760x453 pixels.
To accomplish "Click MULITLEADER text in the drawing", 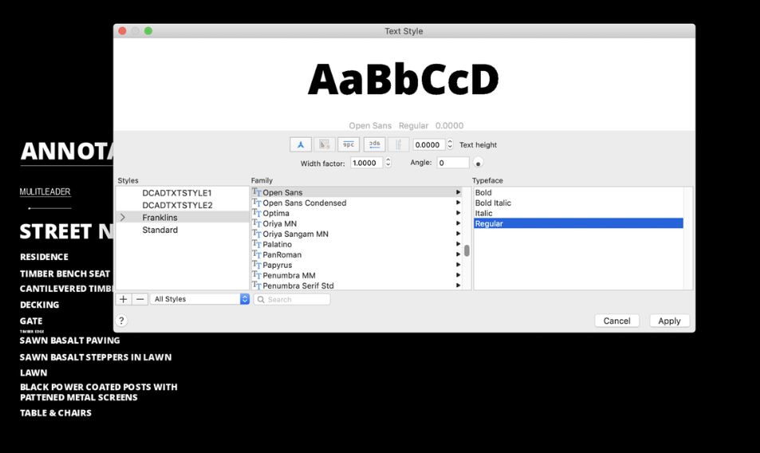I will pos(45,192).
